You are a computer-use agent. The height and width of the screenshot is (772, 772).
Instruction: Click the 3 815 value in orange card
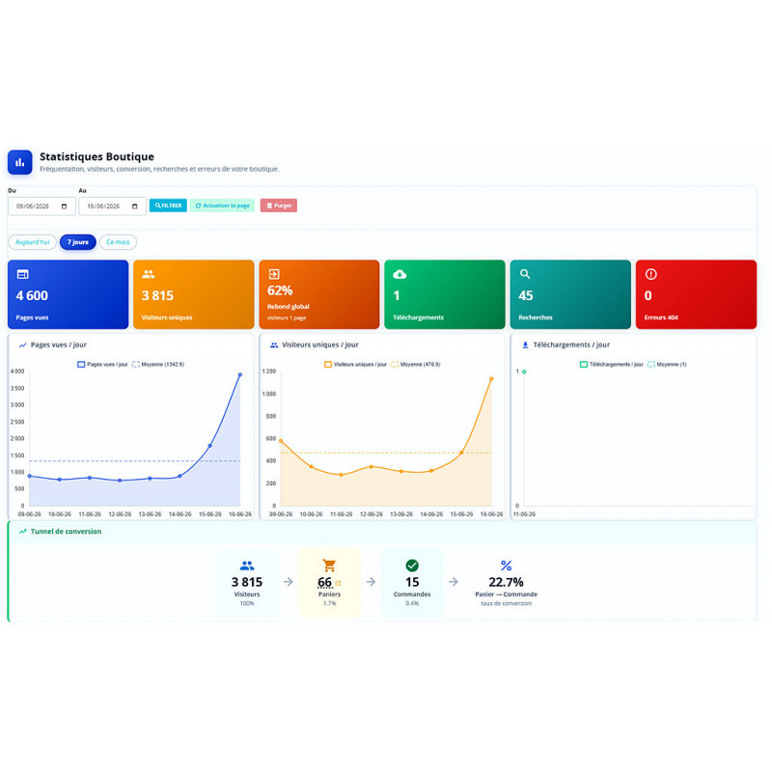(157, 295)
